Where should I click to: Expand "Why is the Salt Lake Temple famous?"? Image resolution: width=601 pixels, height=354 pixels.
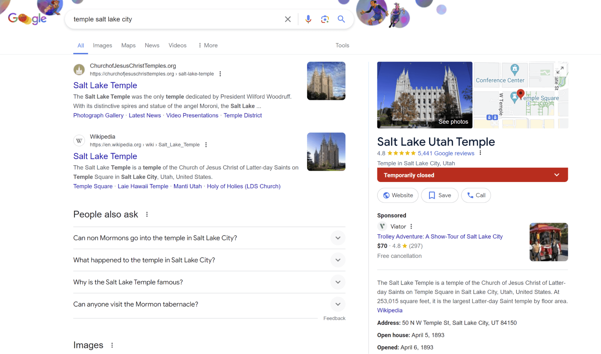338,282
